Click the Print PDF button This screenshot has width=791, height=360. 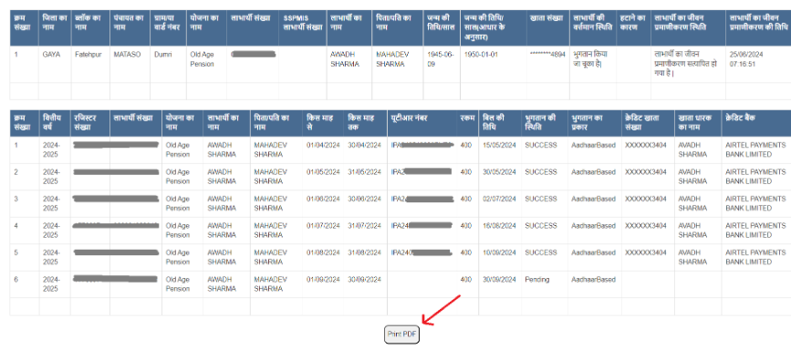402,334
